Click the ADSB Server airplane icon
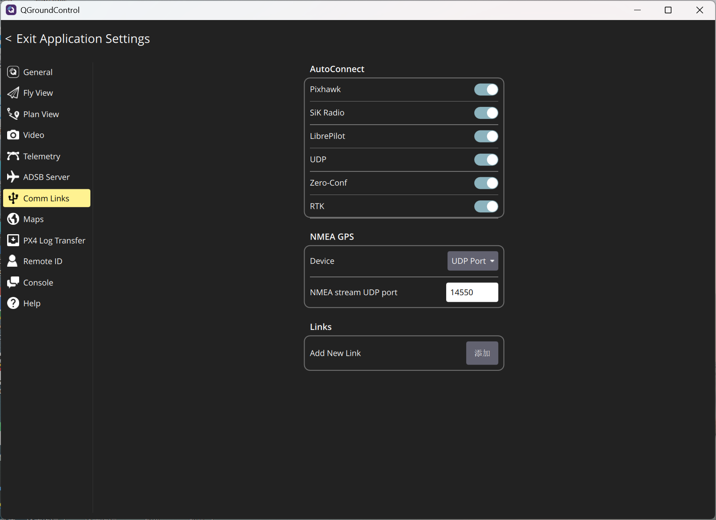This screenshot has width=716, height=520. click(13, 177)
